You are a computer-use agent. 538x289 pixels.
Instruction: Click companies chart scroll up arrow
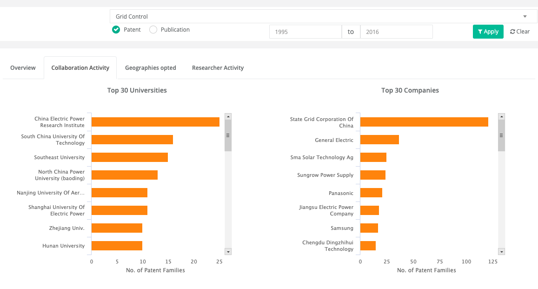(x=502, y=117)
